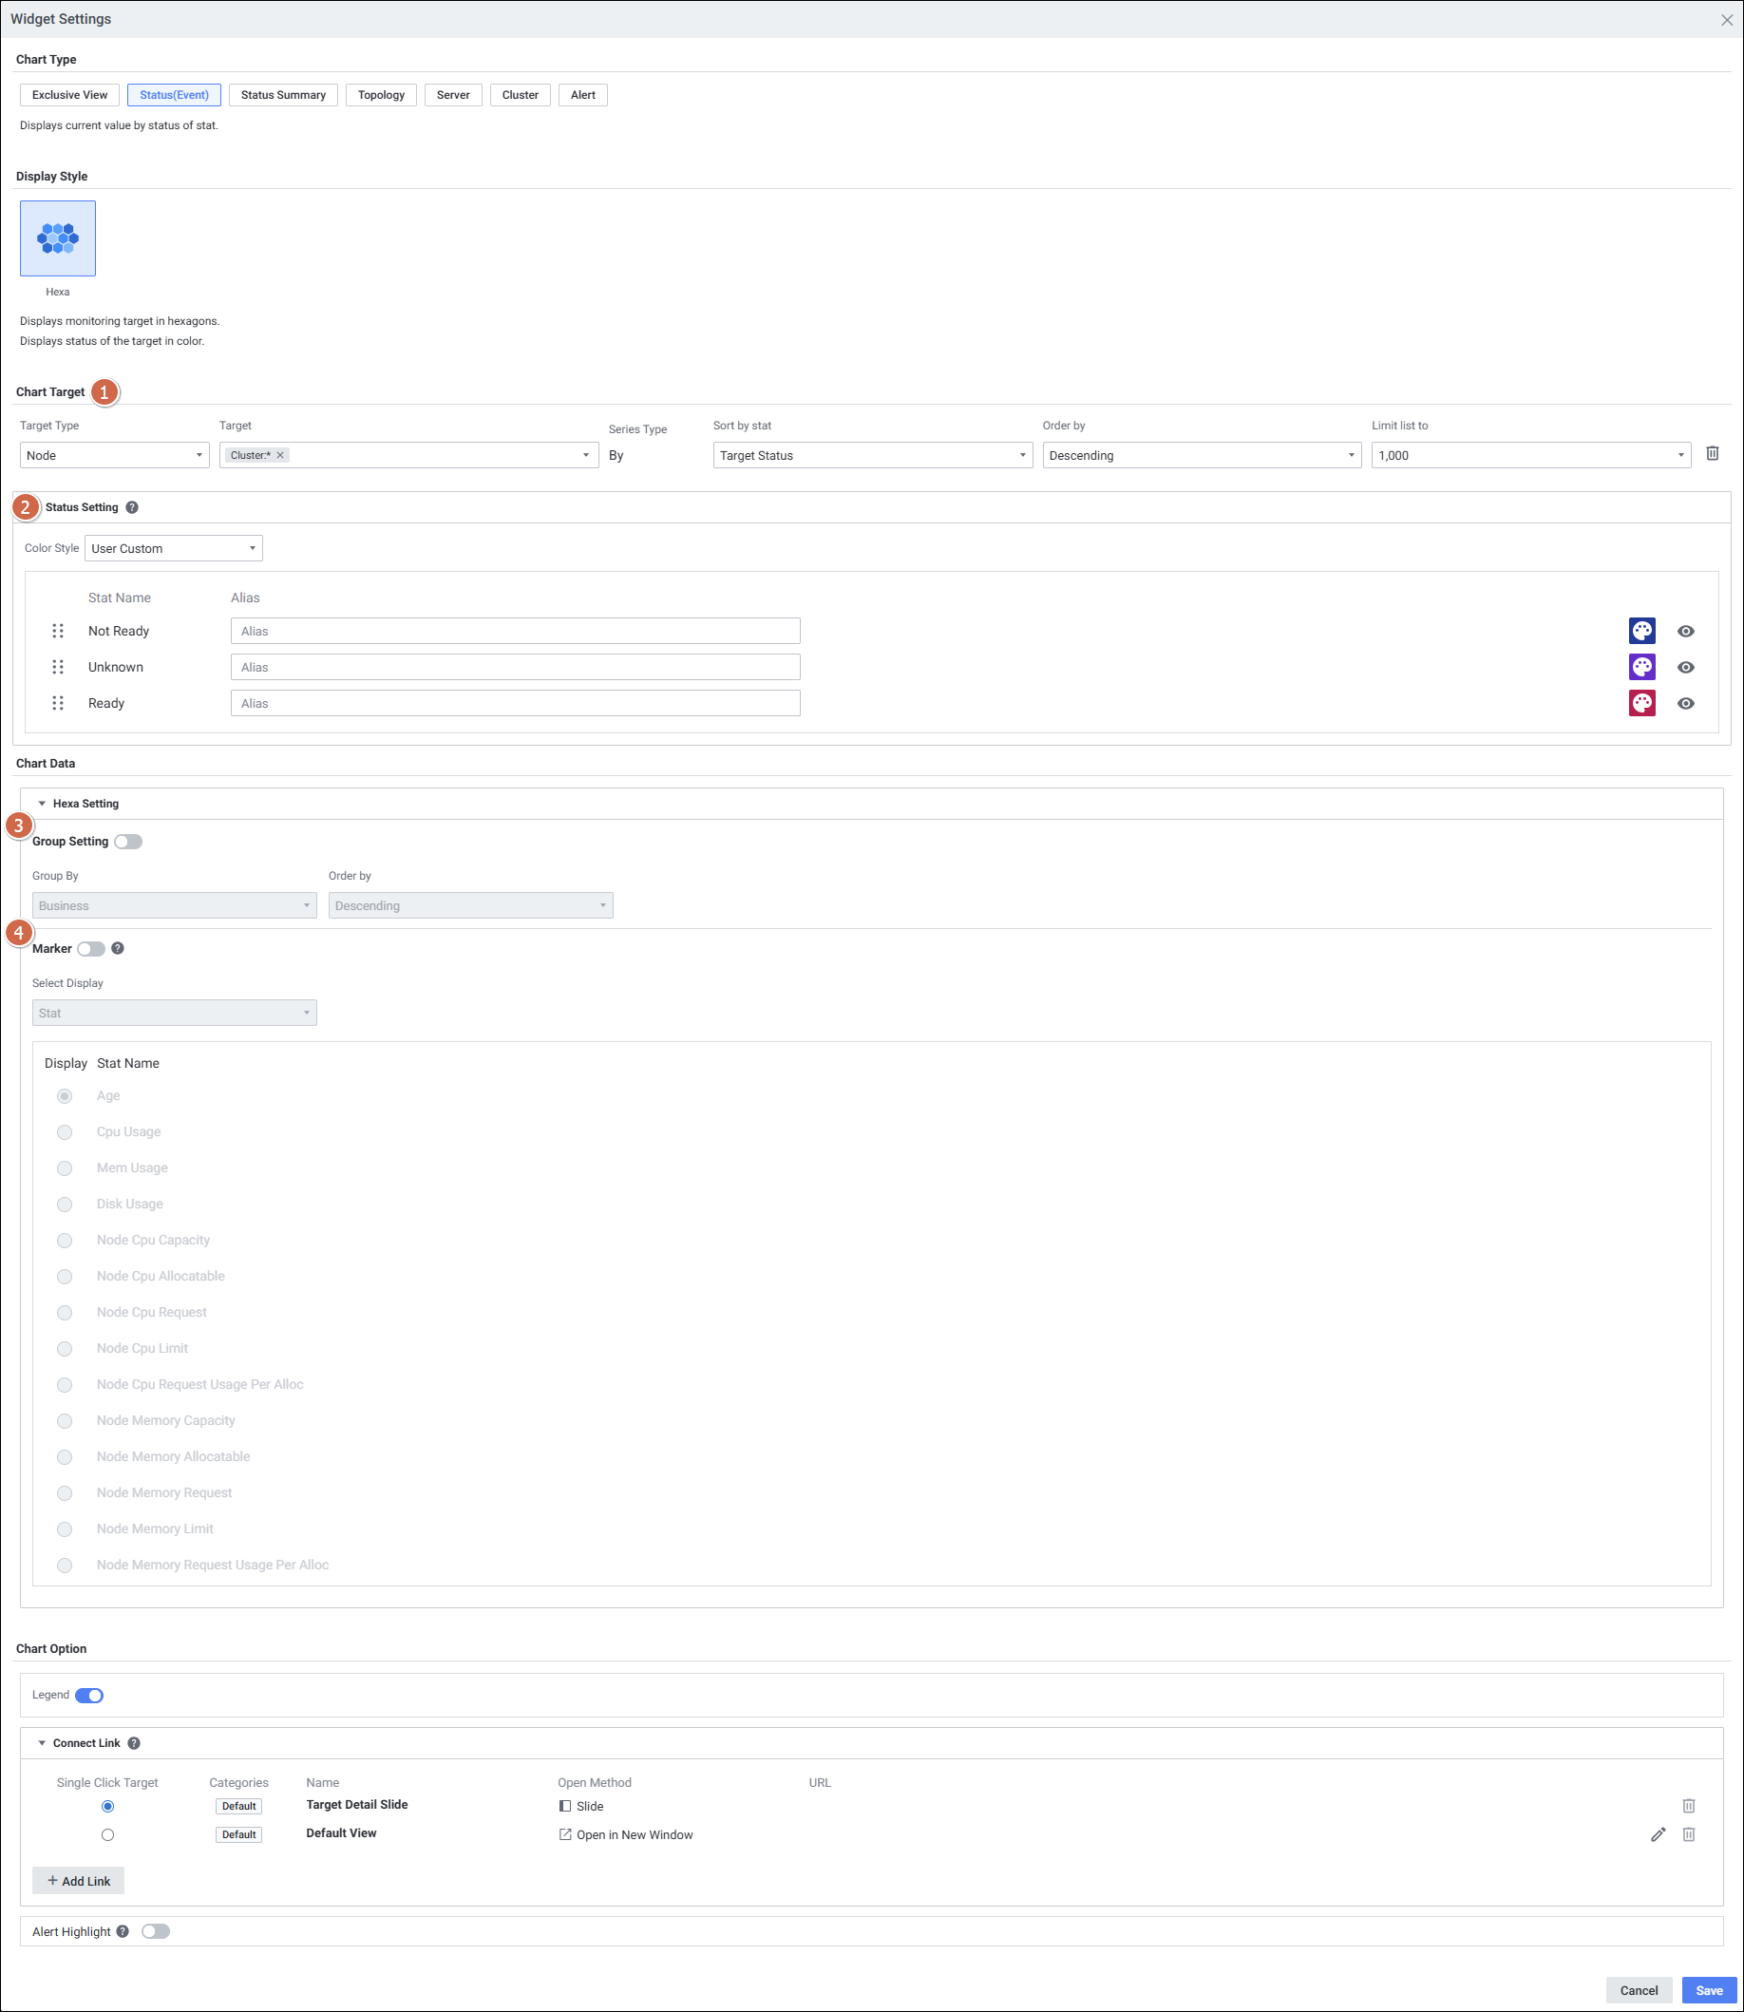This screenshot has width=1744, height=2012.
Task: Toggle the Legend switch off
Action: pyautogui.click(x=89, y=1695)
